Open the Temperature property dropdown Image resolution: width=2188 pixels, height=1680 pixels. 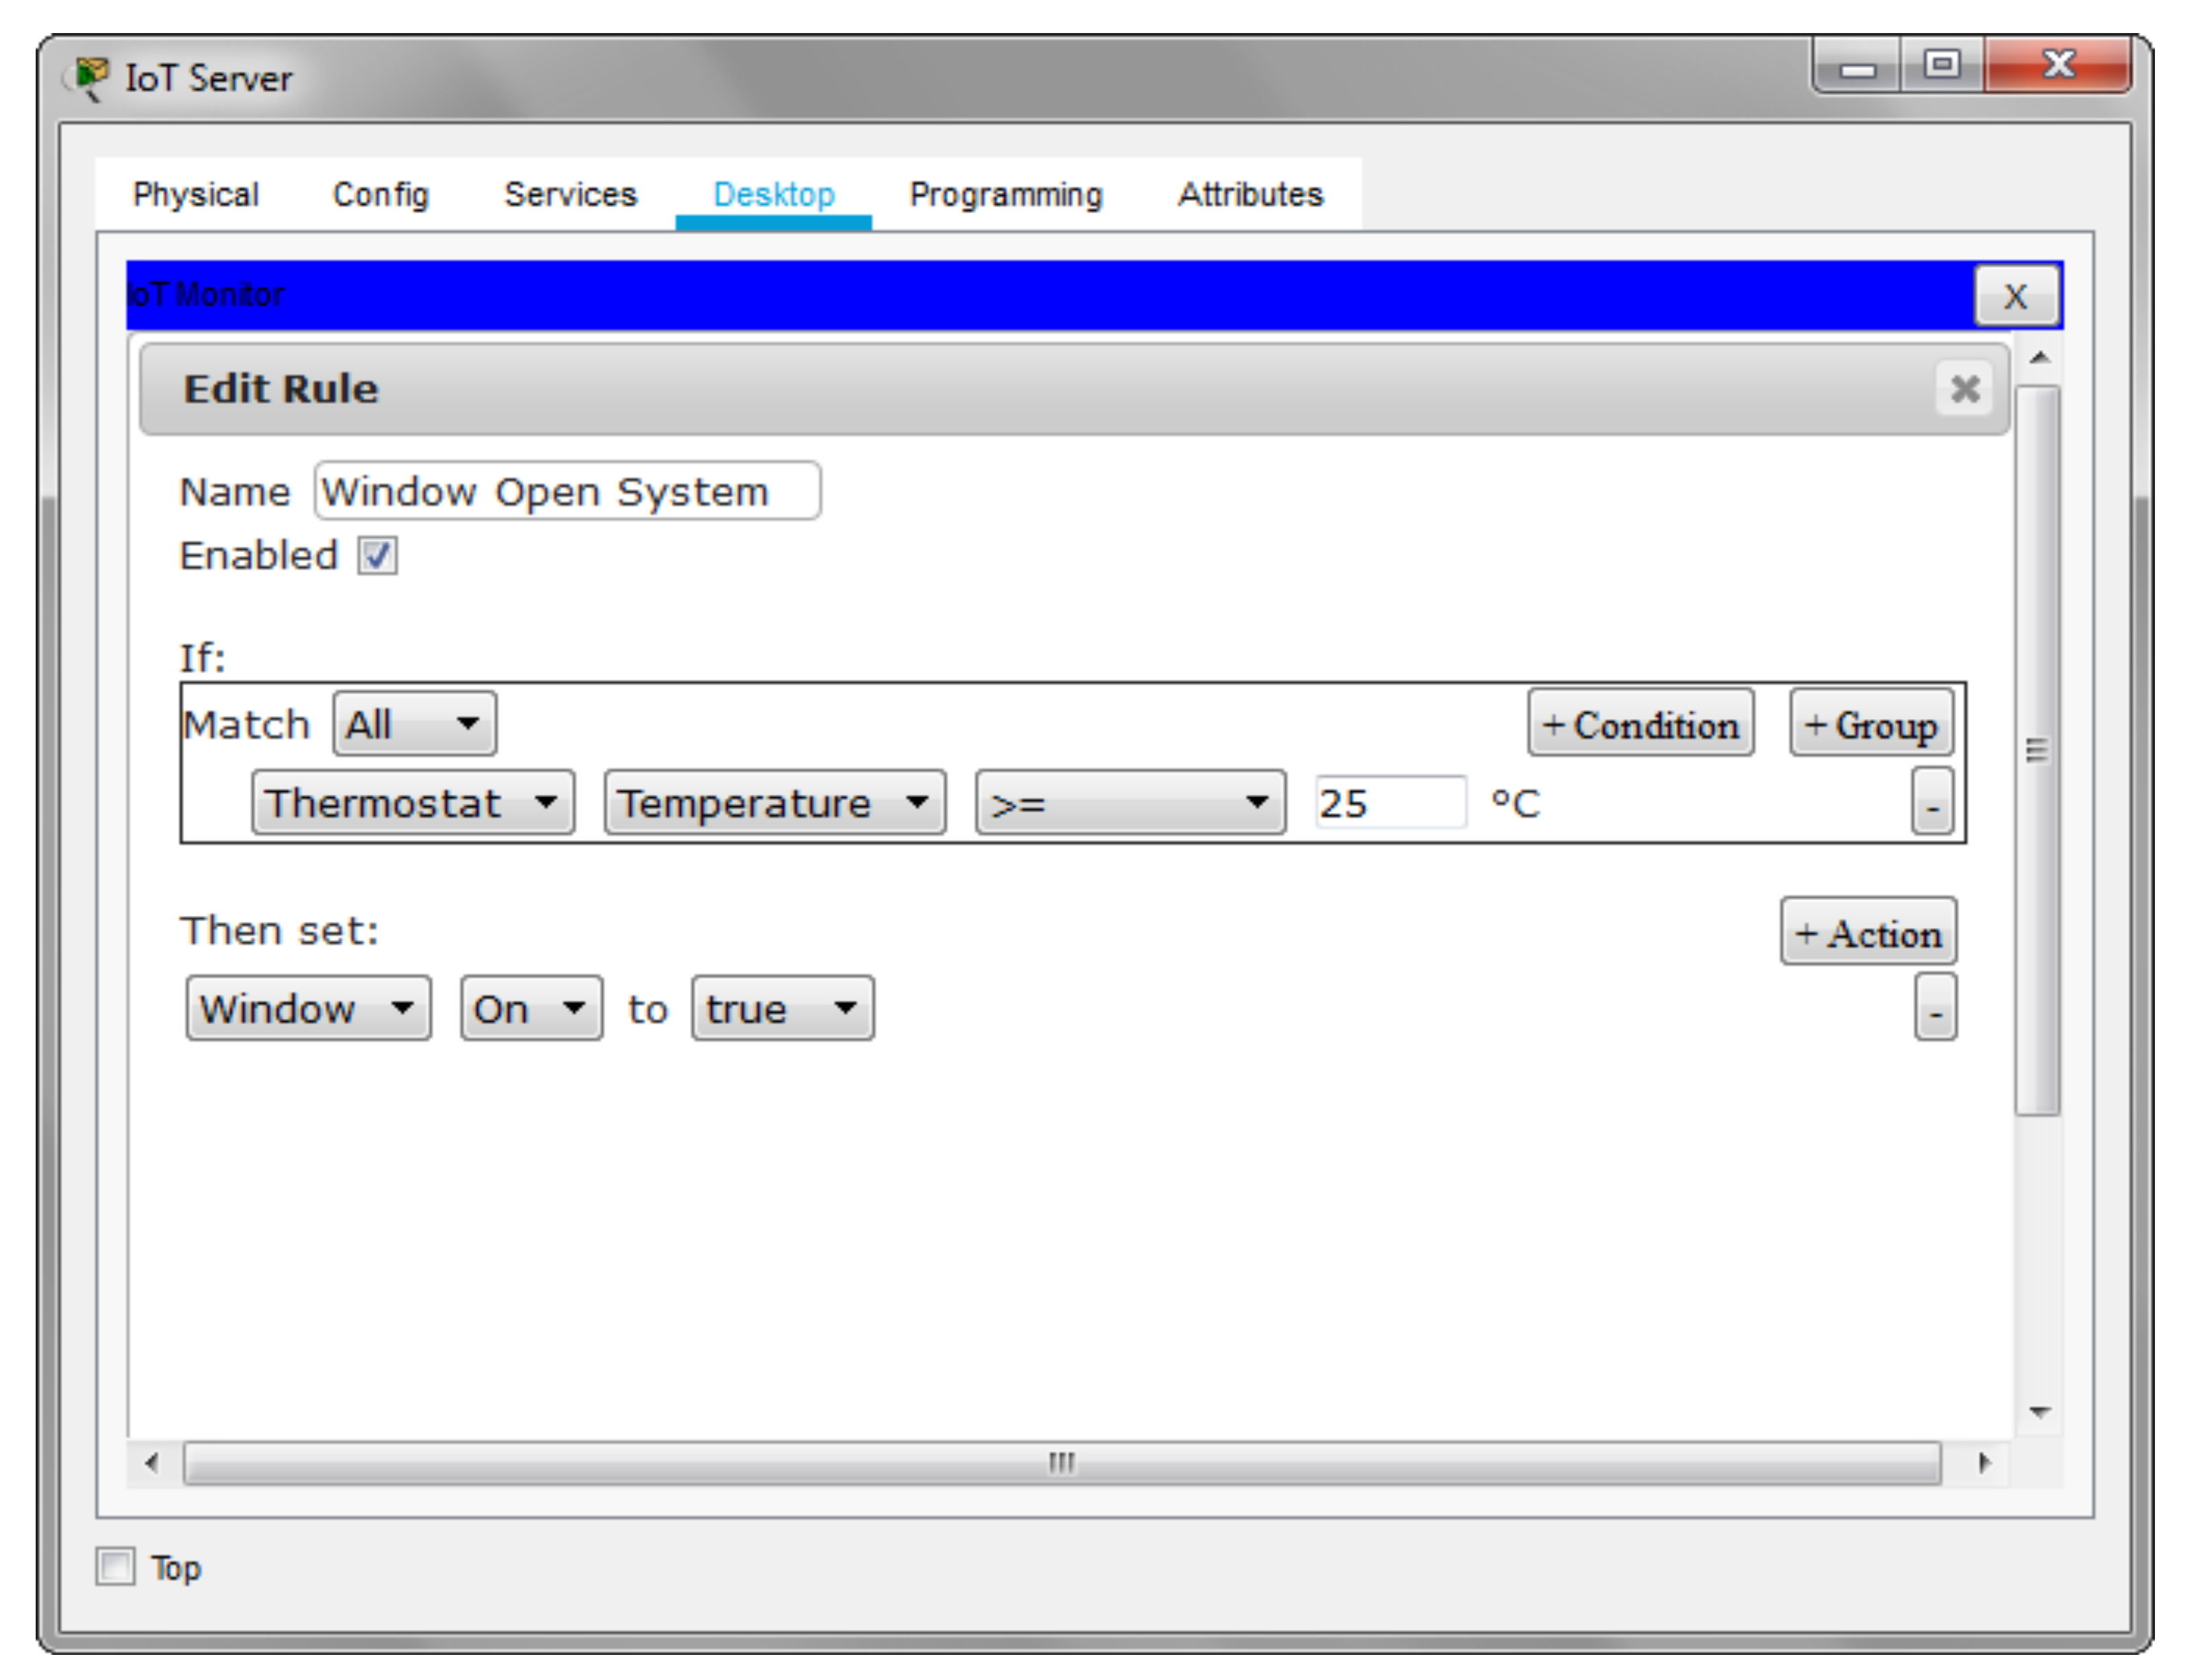coord(773,802)
